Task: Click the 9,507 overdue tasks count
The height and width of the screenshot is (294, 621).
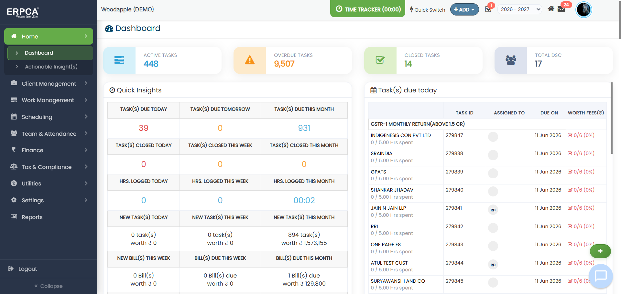Action: pos(284,64)
